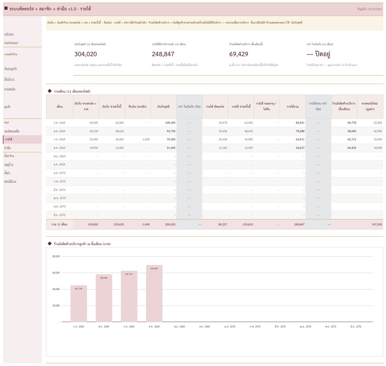Open เมนูร้าน in the sidebar

tap(9, 164)
